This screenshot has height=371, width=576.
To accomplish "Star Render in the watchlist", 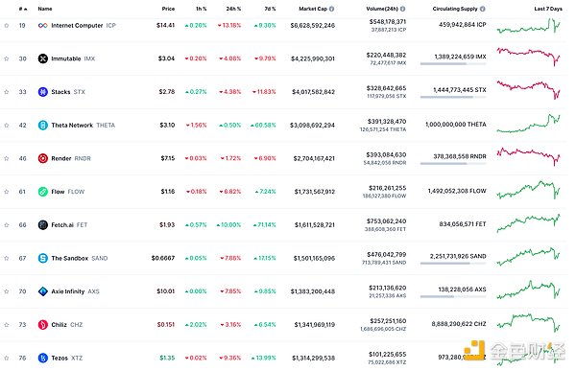I will pyautogui.click(x=7, y=158).
